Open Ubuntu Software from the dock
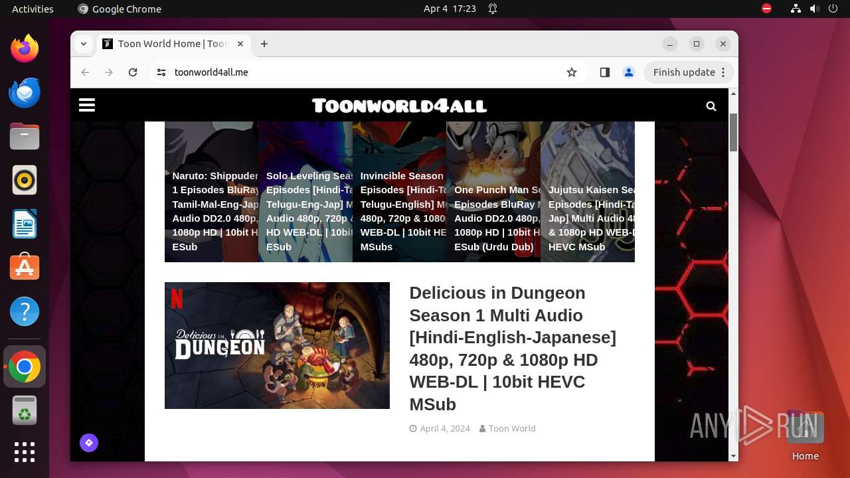This screenshot has height=478, width=850. pos(25,268)
